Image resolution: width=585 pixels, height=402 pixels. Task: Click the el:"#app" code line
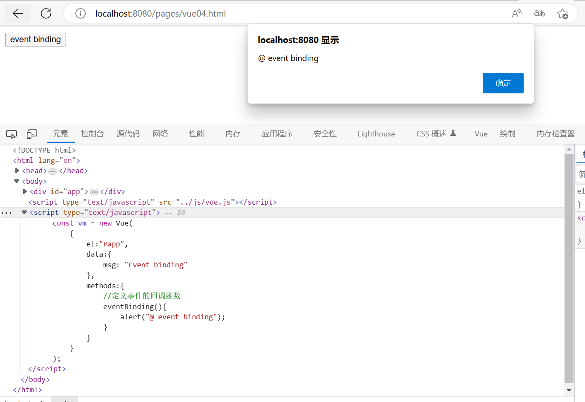coord(107,244)
